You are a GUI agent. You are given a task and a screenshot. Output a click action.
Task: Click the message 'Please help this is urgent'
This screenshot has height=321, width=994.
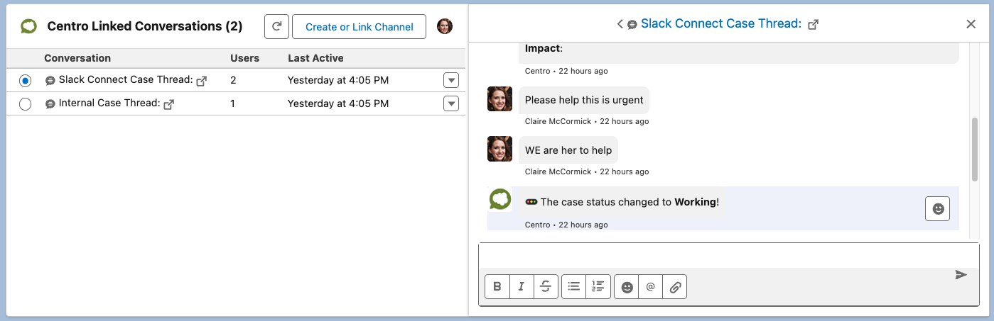point(584,100)
